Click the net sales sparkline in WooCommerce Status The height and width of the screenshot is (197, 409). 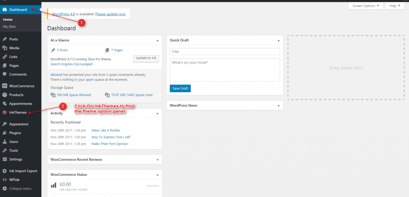pyautogui.click(x=153, y=186)
